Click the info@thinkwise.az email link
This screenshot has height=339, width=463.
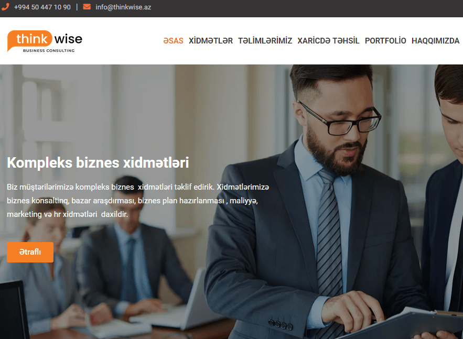click(x=123, y=7)
